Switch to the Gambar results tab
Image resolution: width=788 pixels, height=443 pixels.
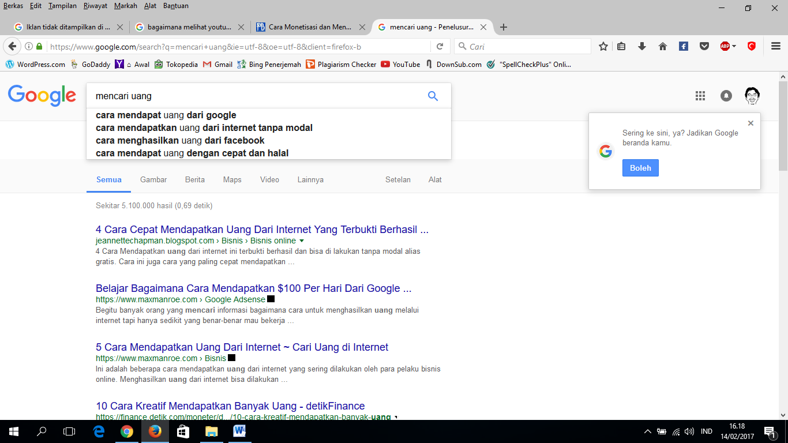point(153,179)
